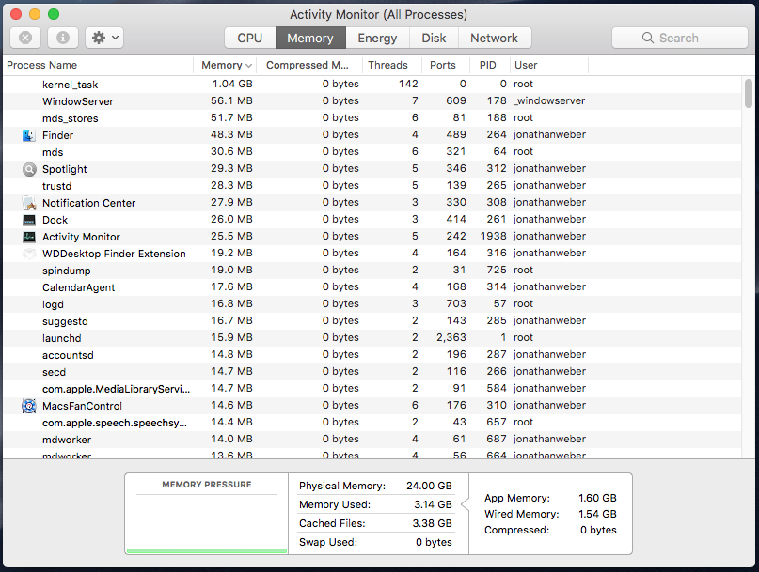Image resolution: width=759 pixels, height=572 pixels.
Task: Click the Memory Used 3.14 GB value
Action: pyautogui.click(x=434, y=504)
